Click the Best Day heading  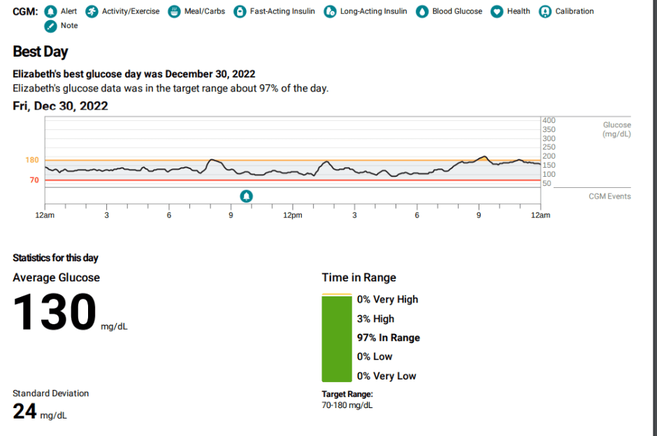41,52
